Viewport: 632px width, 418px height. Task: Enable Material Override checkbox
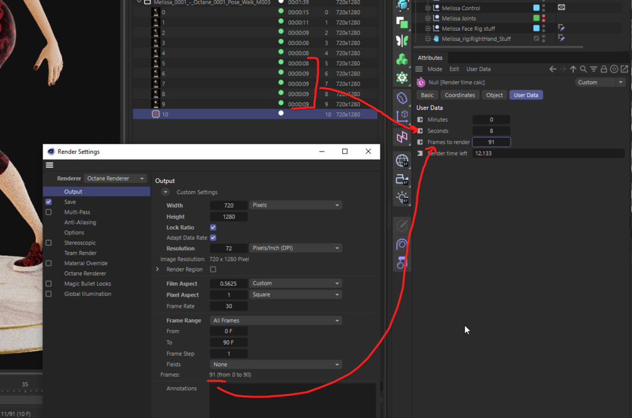coord(49,263)
